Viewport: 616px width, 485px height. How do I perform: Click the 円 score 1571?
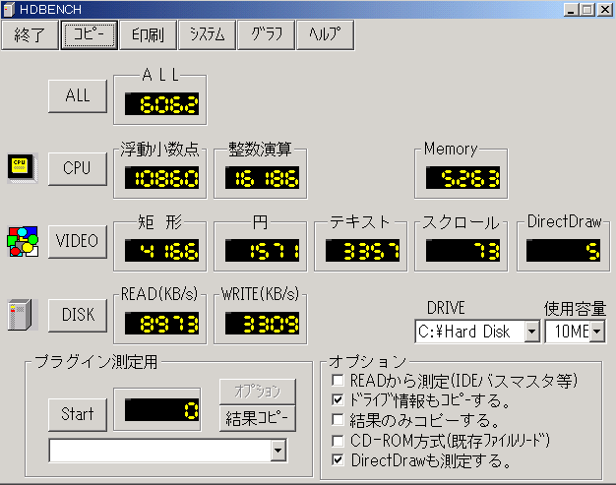pyautogui.click(x=262, y=250)
